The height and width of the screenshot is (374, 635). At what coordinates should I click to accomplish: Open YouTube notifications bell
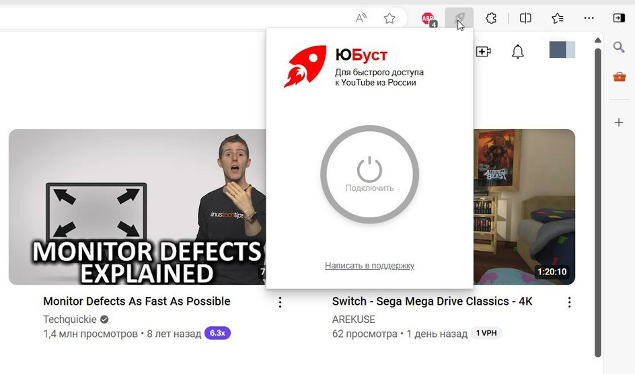click(x=517, y=51)
